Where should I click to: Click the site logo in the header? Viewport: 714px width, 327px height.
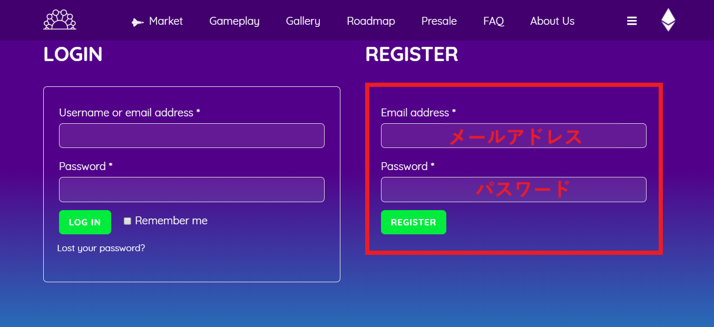60,20
